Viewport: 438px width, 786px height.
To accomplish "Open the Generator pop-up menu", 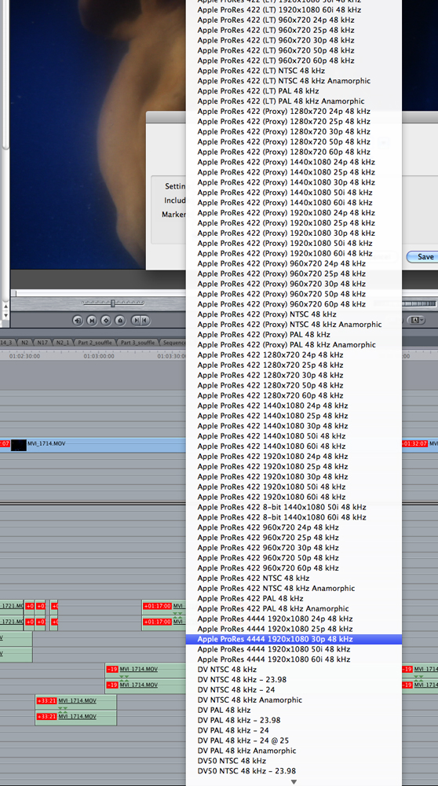I will click(417, 320).
